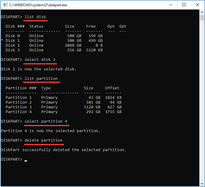
Task: Click the 199 GB free value
Action: 96,36
